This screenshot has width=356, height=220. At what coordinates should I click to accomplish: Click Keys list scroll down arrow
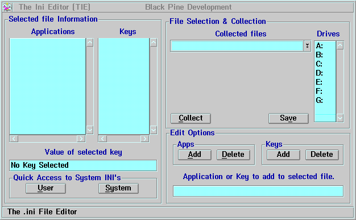pyautogui.click(x=154, y=130)
